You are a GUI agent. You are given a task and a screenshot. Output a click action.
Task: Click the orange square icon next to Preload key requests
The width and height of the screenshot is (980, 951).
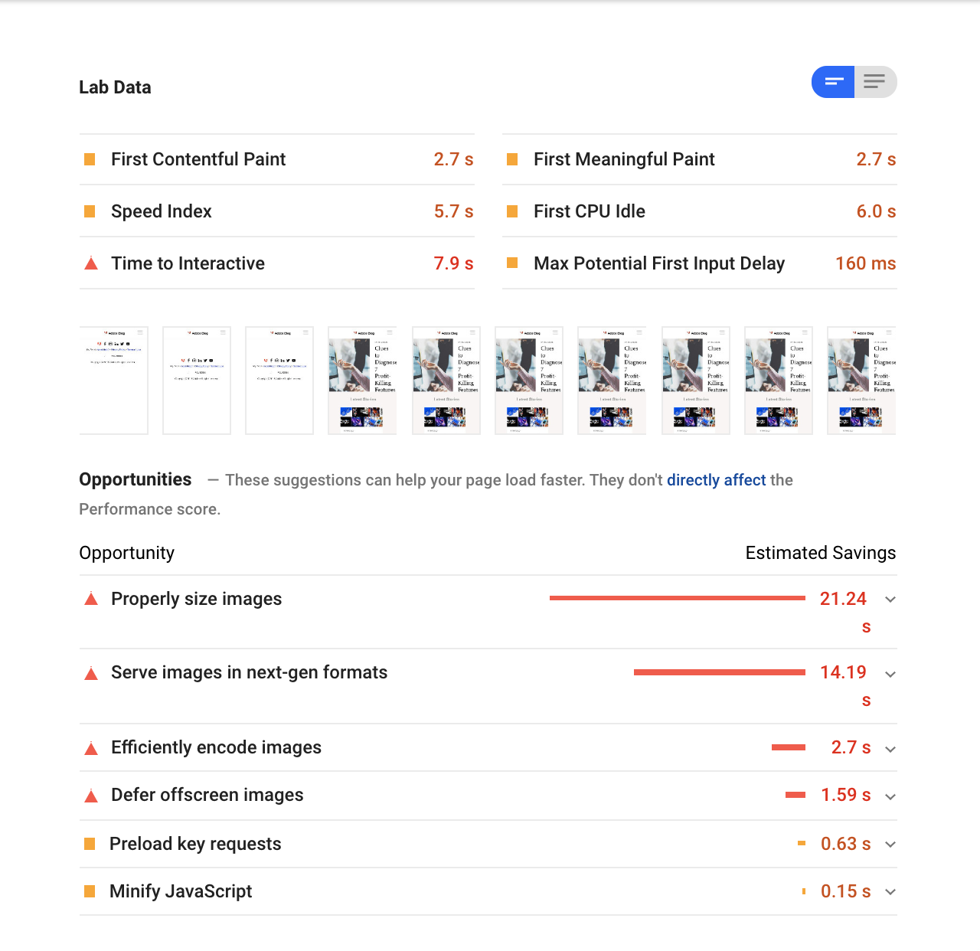point(90,844)
